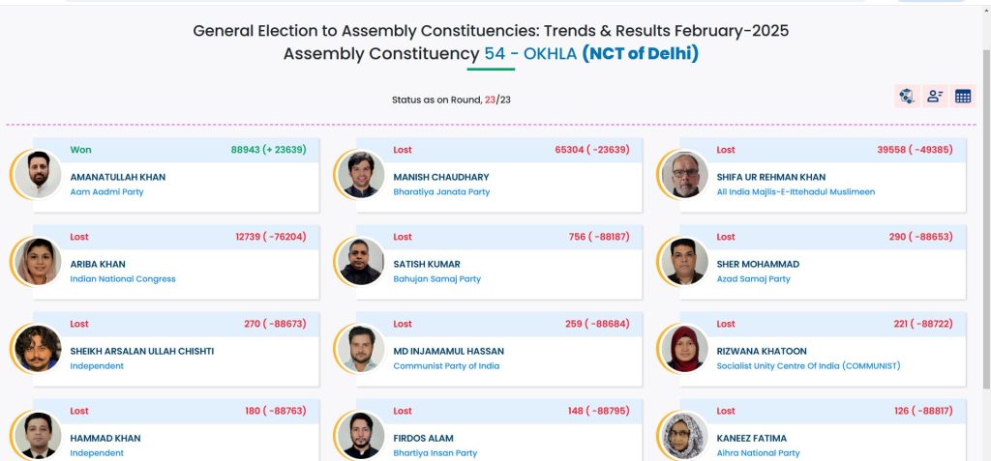This screenshot has width=991, height=461.
Task: Click Sheikh Arsalan Ullah Chishti's photo
Action: pos(39,349)
